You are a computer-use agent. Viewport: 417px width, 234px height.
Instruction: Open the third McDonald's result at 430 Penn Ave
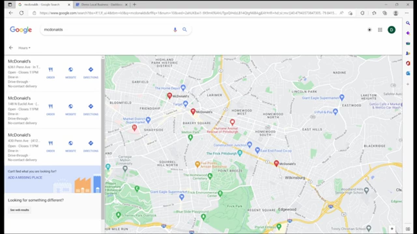point(19,135)
